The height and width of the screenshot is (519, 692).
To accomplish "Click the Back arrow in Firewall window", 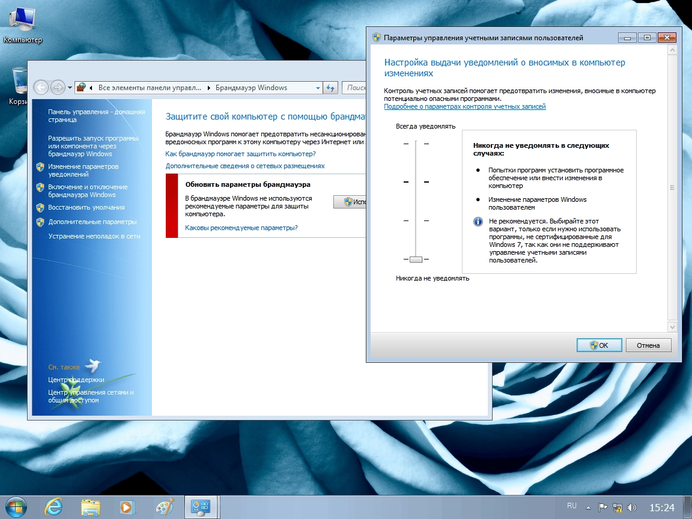I will [x=41, y=87].
